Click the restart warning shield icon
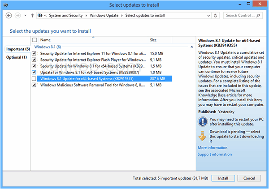 point(203,121)
